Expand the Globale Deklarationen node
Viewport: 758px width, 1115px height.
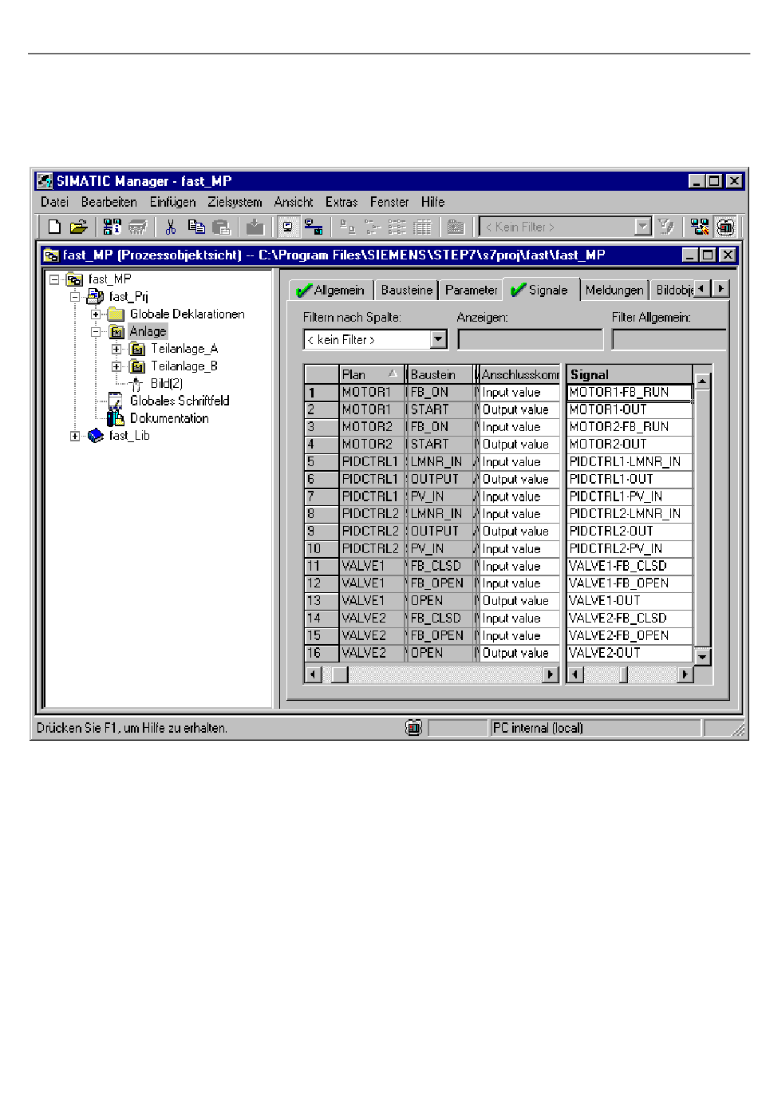[x=96, y=314]
